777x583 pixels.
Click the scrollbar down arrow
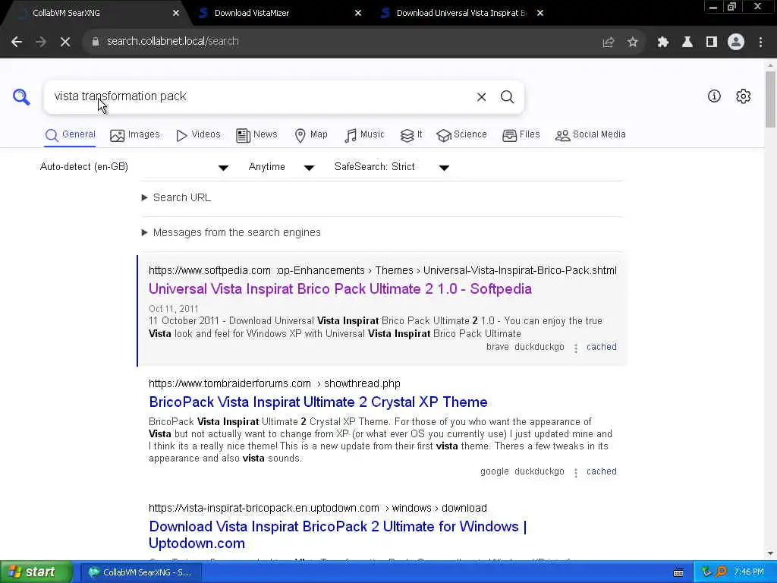[770, 553]
